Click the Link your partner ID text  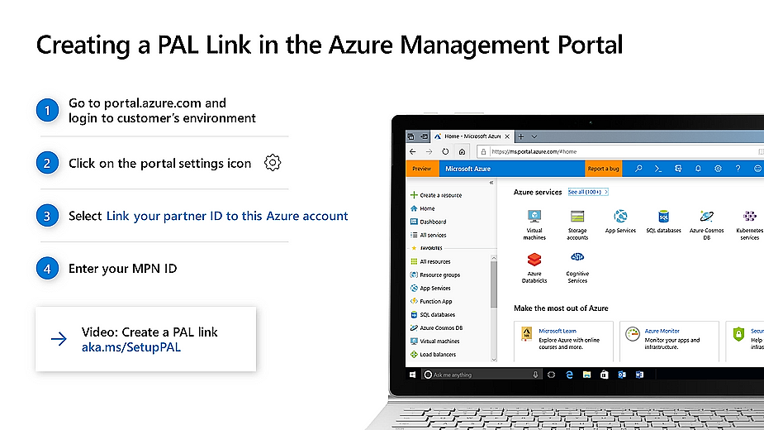click(x=227, y=216)
